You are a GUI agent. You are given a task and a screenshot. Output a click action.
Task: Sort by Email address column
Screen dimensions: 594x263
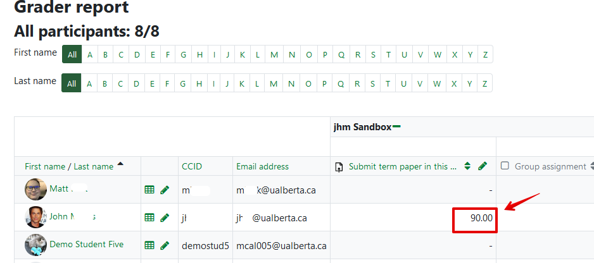tap(262, 166)
